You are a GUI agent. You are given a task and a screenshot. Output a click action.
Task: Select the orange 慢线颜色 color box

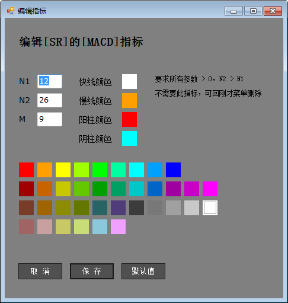click(x=129, y=100)
